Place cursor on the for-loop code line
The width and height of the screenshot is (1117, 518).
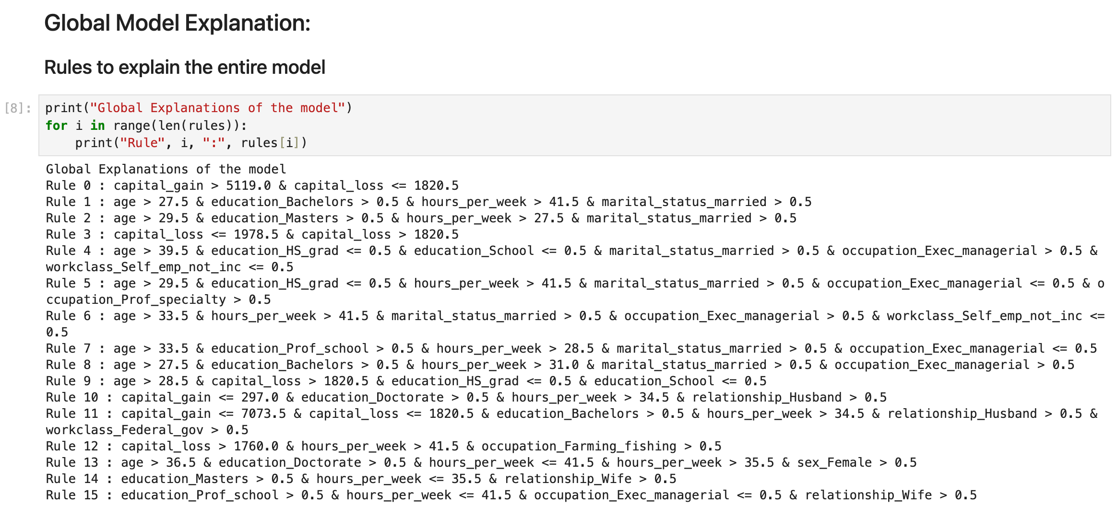[x=146, y=126]
